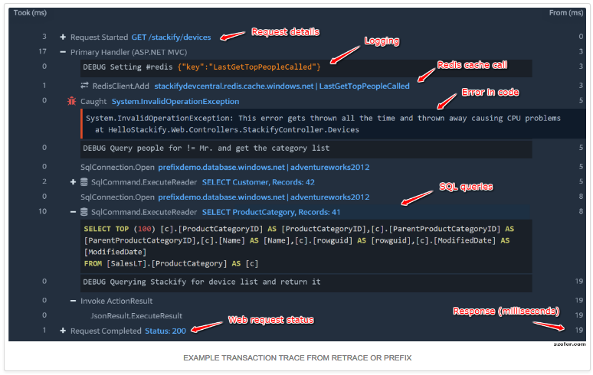Click the 'Request Started' label

(x=99, y=37)
